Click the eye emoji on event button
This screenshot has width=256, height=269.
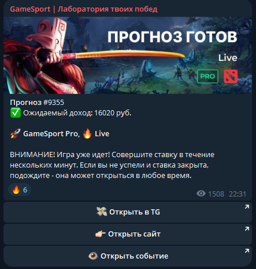point(93,256)
